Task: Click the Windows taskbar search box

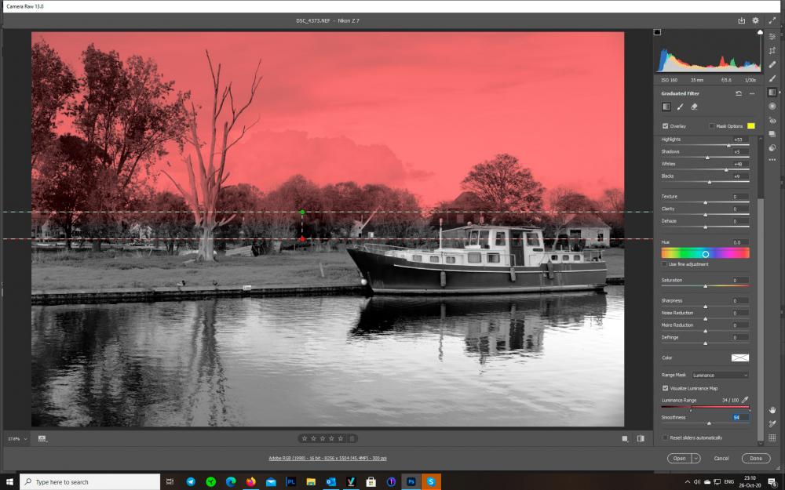Action: pyautogui.click(x=90, y=481)
